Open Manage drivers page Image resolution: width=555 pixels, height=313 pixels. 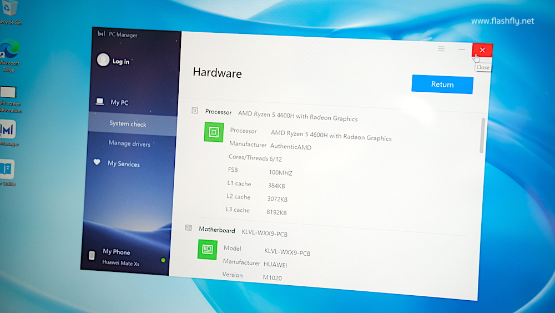tap(129, 144)
